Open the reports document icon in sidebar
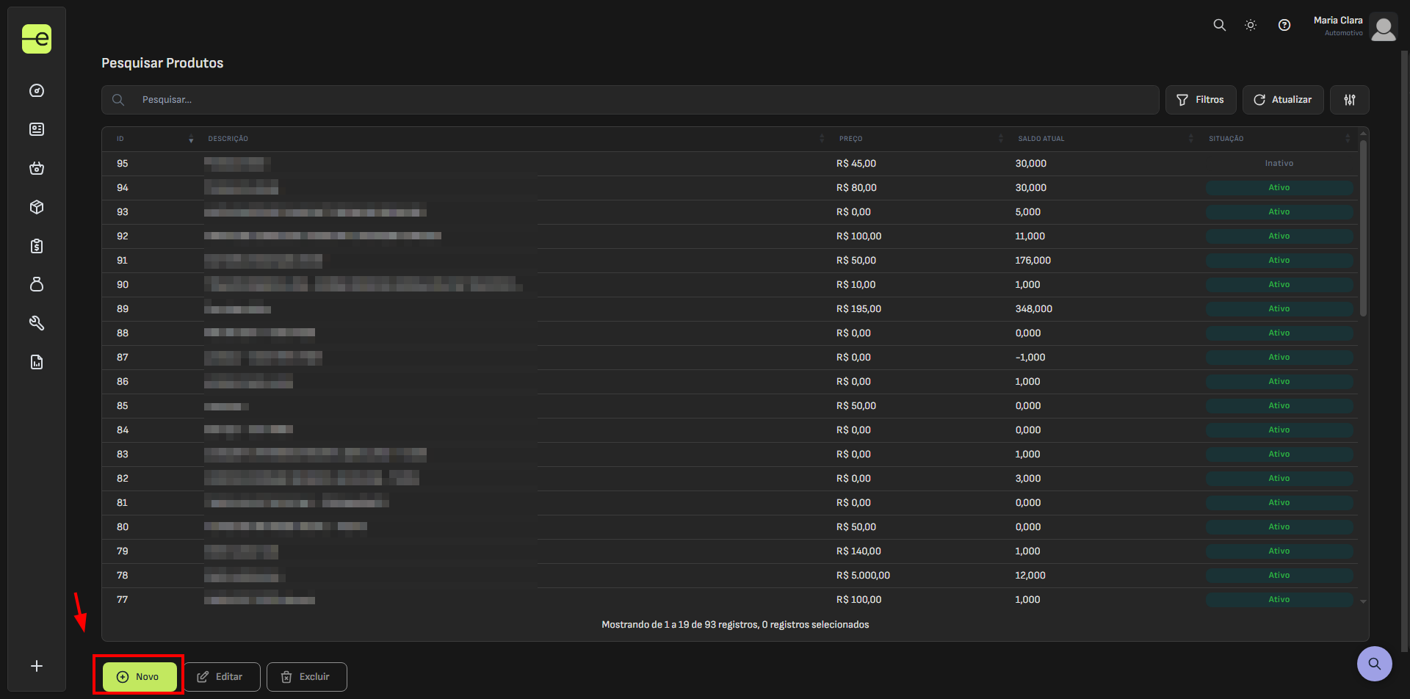Image resolution: width=1410 pixels, height=699 pixels. coord(37,362)
